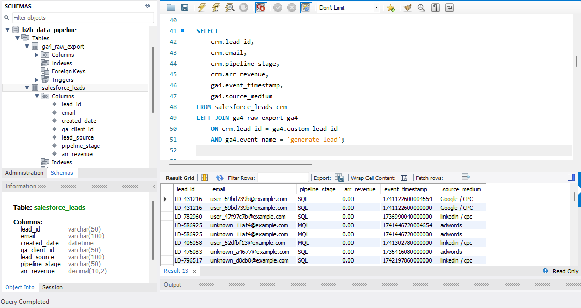581x308 pixels.
Task: Collapse the ga4_raw_export table
Action: point(27,47)
